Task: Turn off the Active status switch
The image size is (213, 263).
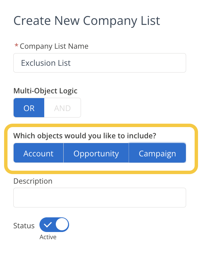Action: [54, 225]
